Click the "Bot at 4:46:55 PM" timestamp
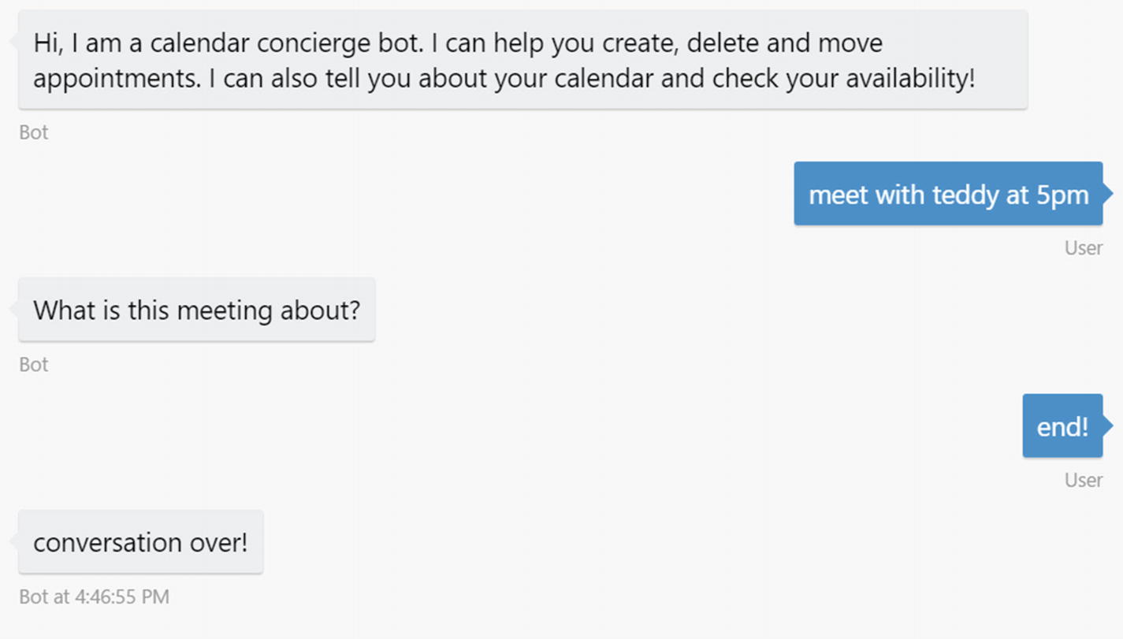The height and width of the screenshot is (639, 1123). pyautogui.click(x=94, y=596)
